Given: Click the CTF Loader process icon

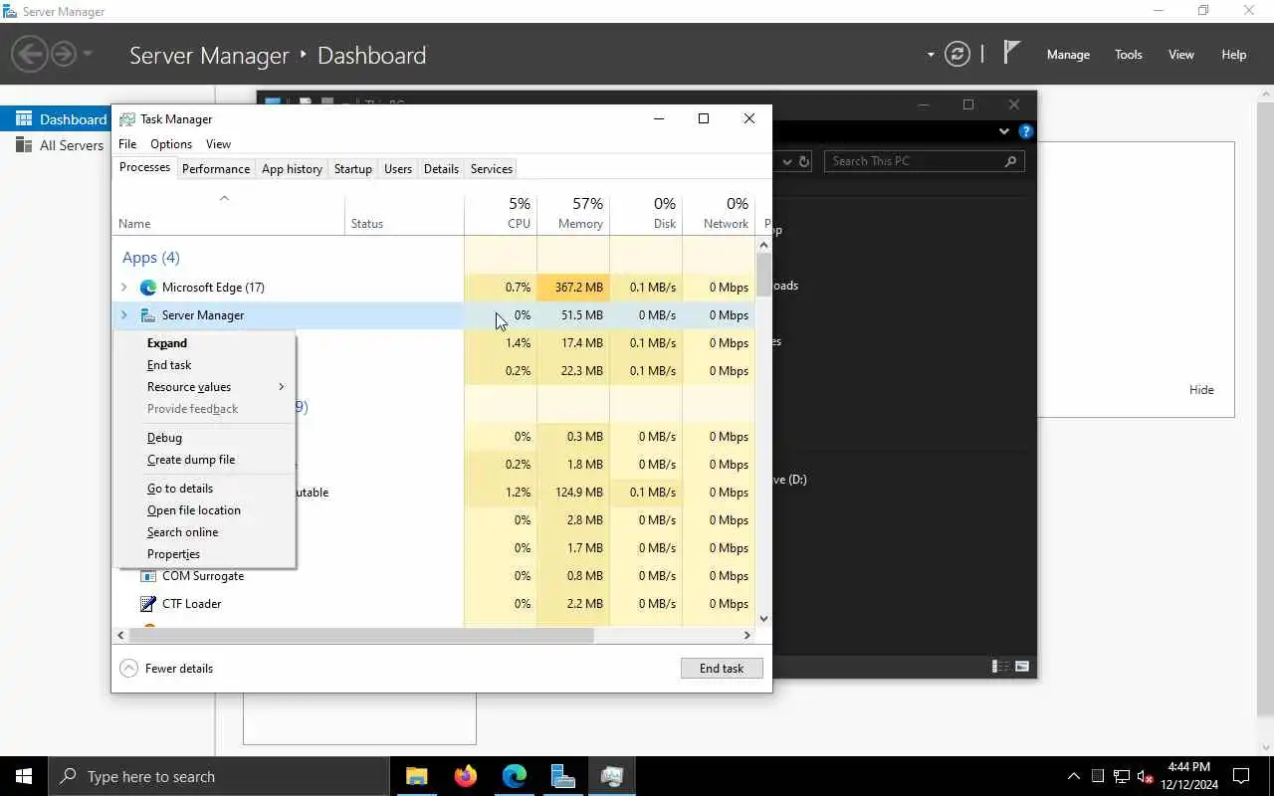Looking at the screenshot, I should coord(148,604).
